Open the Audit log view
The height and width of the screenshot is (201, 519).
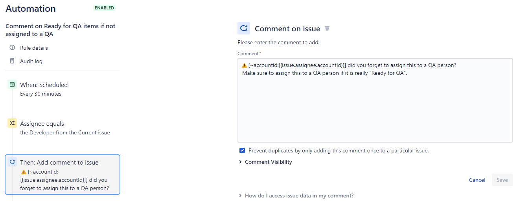(31, 61)
